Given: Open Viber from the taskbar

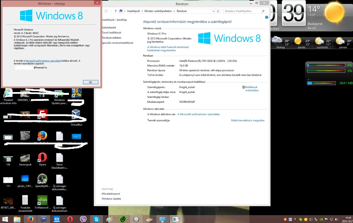Looking at the screenshot, I should coord(83,219).
